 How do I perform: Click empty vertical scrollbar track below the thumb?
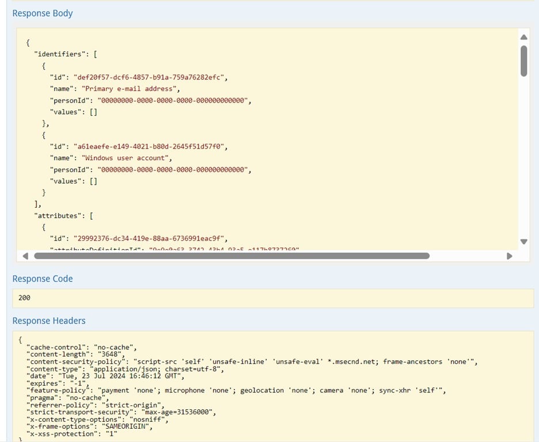pyautogui.click(x=523, y=161)
